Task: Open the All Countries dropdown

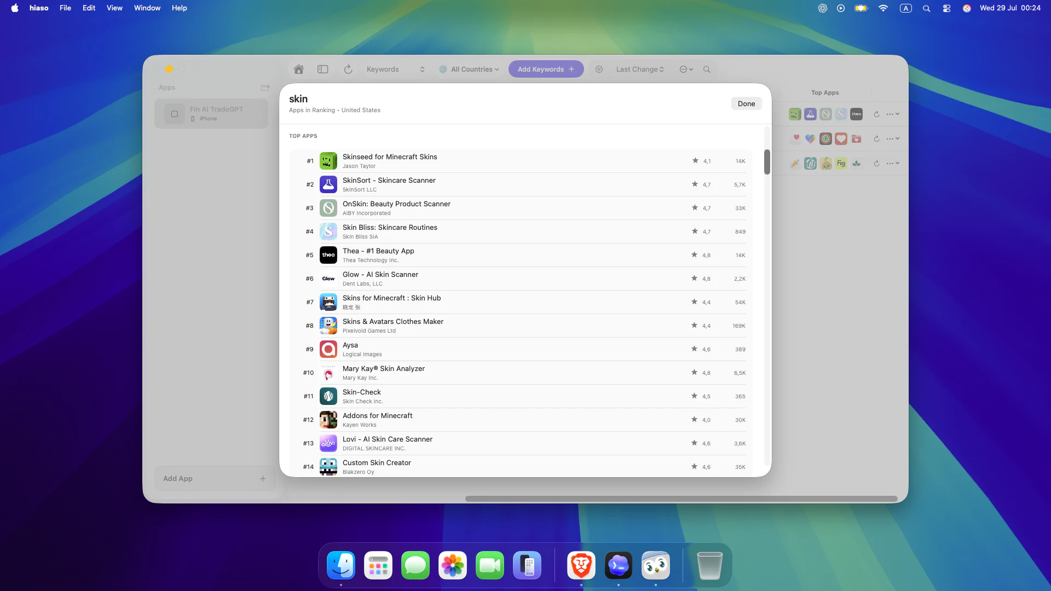Action: (469, 69)
